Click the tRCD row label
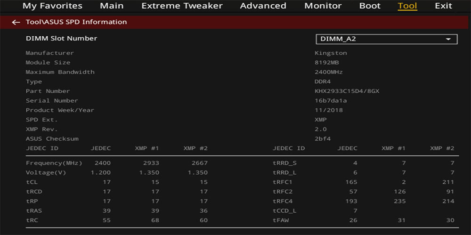Screen dimensions: 471x235 pos(33,192)
